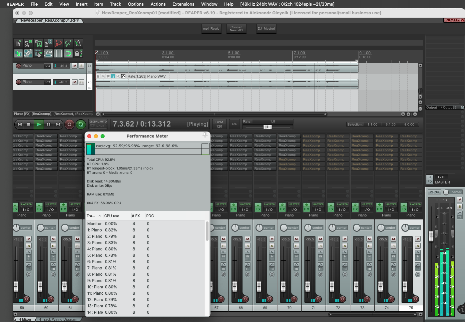Pause playback with the Pause button
Screen dimensions: 465x322
click(49, 124)
